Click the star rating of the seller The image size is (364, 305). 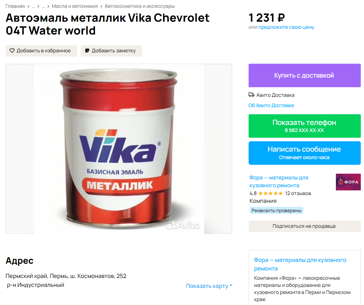[x=270, y=193]
